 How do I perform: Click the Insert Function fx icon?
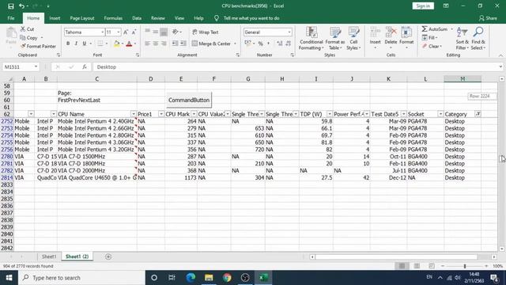(85, 66)
